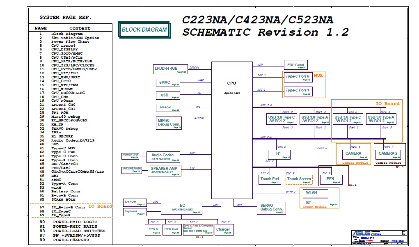Click the BLOCK DIAGRAM title box
Screen dimensions: 419x247
coord(144,30)
